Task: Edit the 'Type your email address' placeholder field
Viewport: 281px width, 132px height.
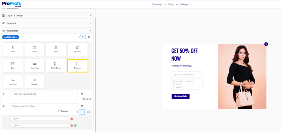Action: click(x=44, y=94)
